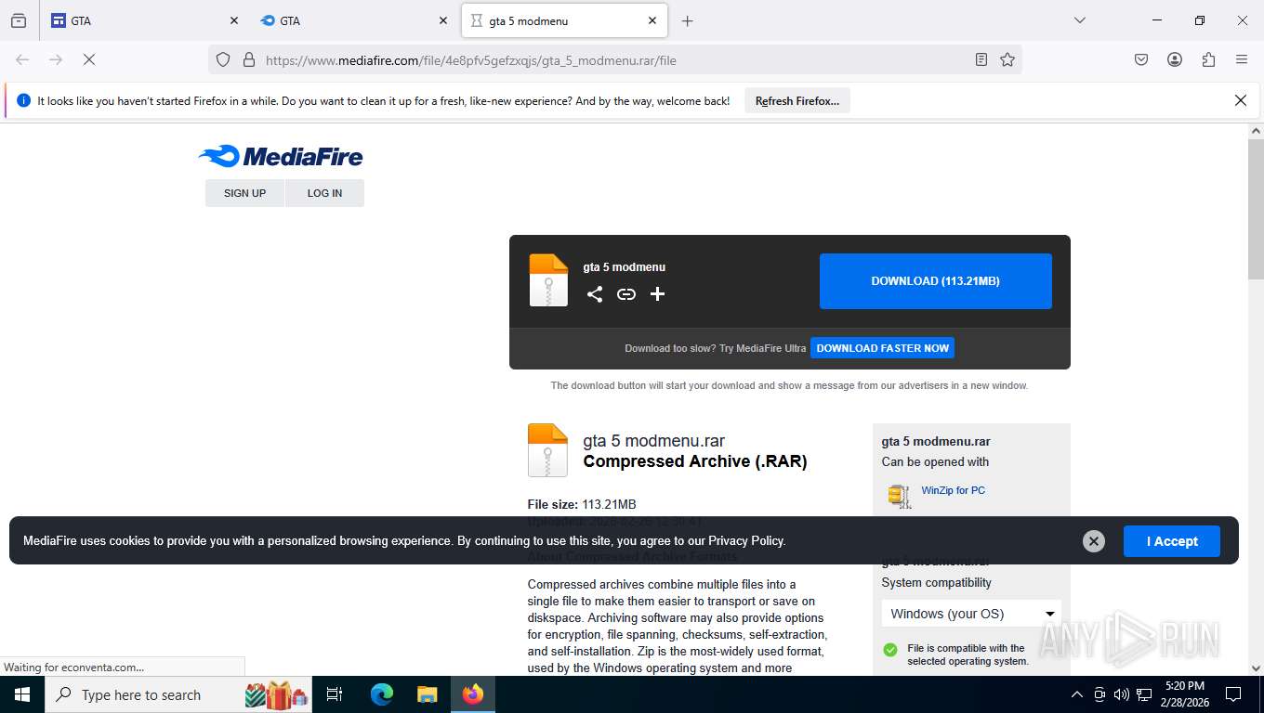Click the Refresh Firefox... button
Screen dimensions: 1264x713
(797, 100)
